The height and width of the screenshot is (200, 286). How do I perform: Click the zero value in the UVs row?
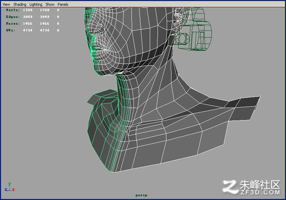pos(58,30)
